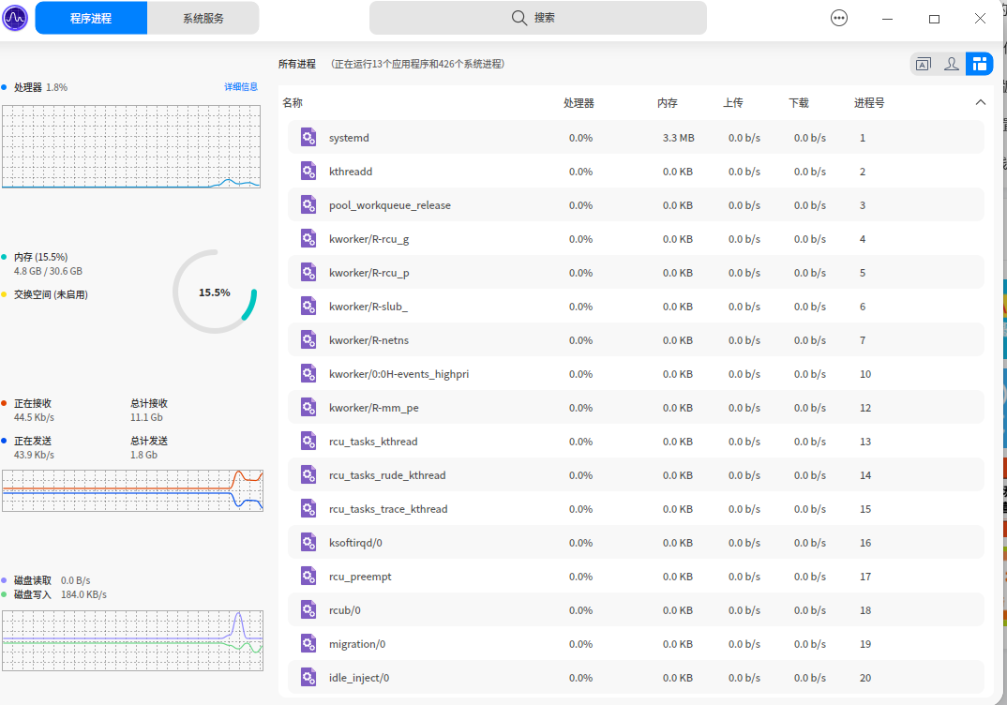Viewport: 1007px width, 705px height.
Task: Show all processes view icon
Action: [x=980, y=64]
